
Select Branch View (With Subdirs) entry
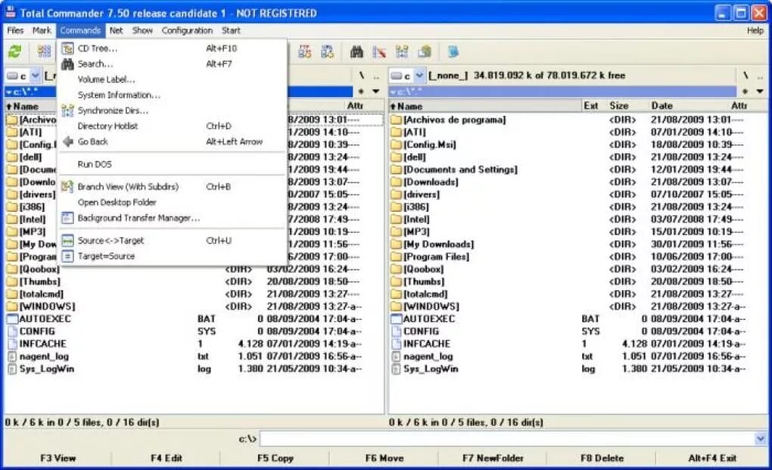pyautogui.click(x=172, y=186)
